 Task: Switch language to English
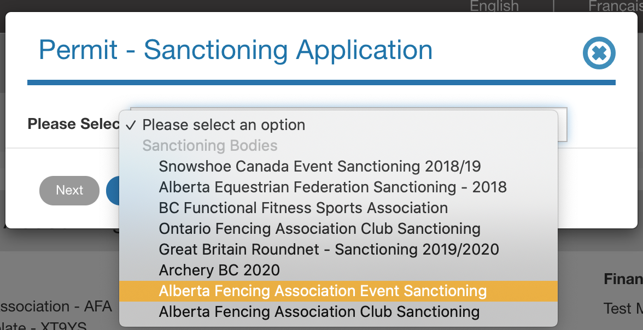(x=494, y=6)
